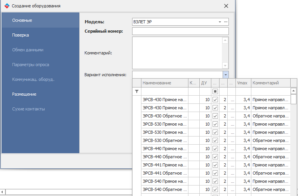Click the down arrow in Комментарий text box

[225, 65]
